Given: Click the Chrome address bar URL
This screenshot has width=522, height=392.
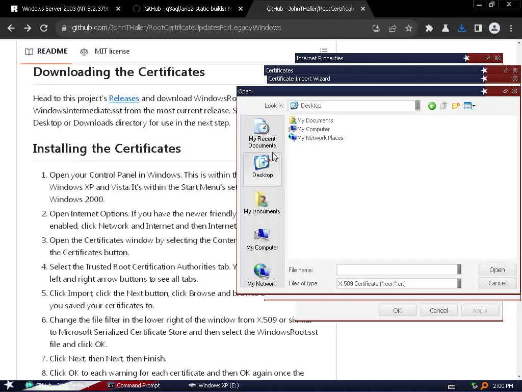Looking at the screenshot, I should point(176,28).
